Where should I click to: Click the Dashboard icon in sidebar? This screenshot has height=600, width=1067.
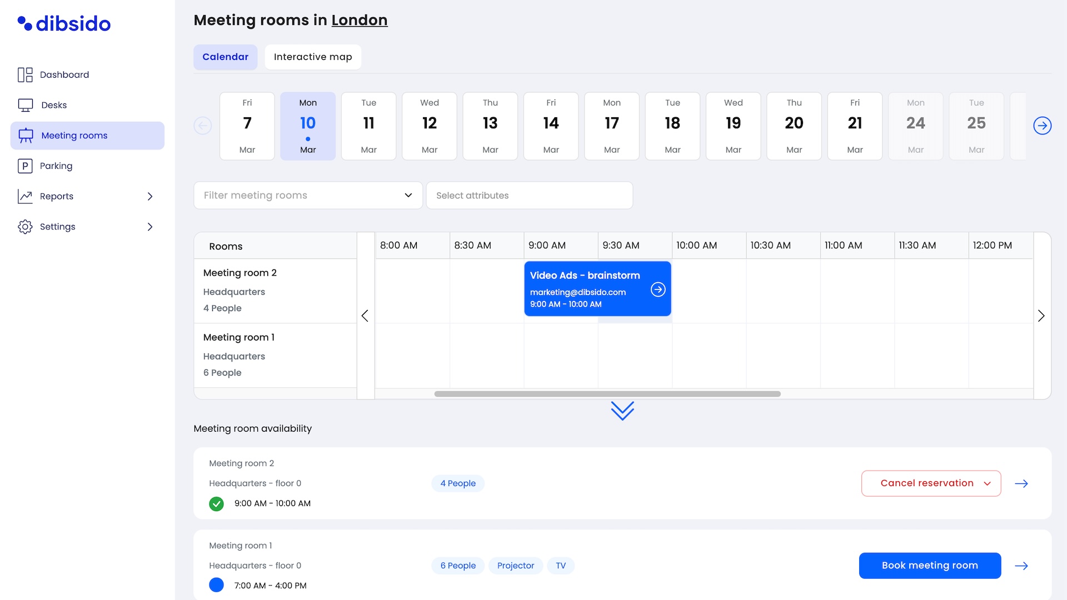coord(25,74)
